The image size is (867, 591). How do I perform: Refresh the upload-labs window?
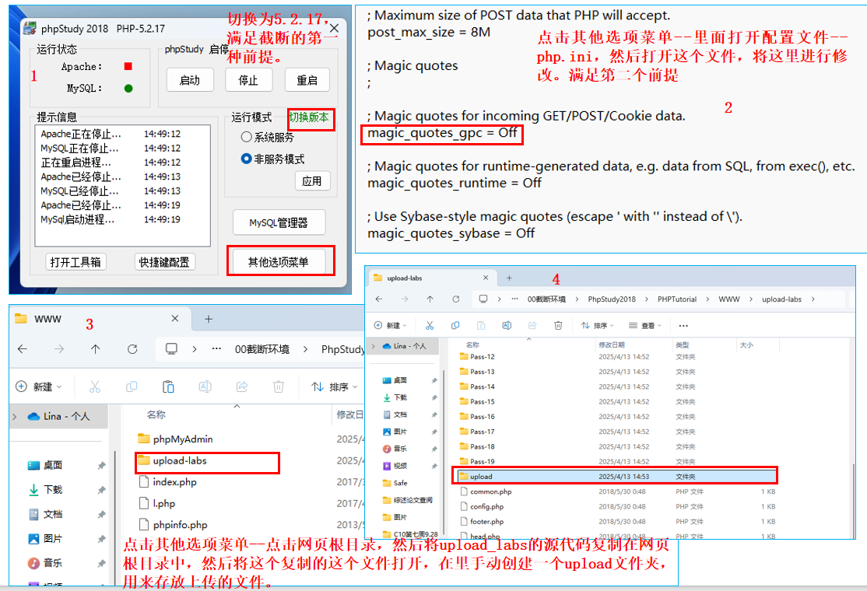(x=455, y=299)
